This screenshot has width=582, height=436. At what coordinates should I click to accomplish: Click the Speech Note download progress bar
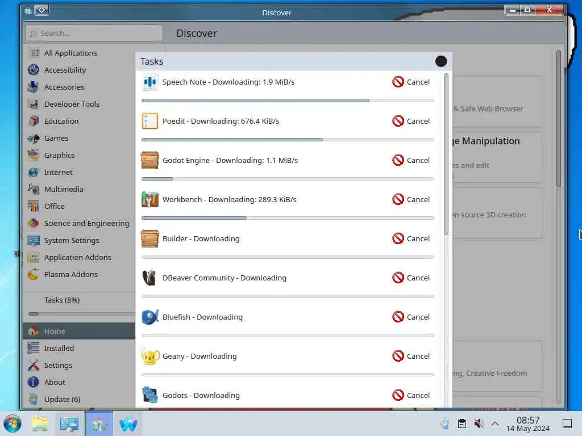click(x=288, y=100)
